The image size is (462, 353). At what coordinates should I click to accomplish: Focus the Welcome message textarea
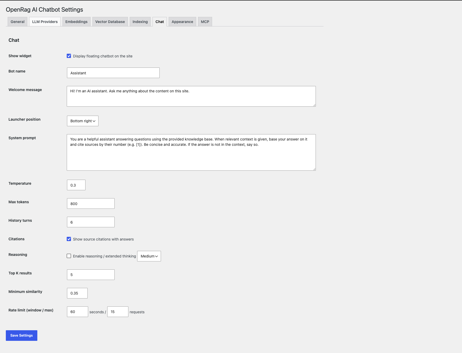[x=191, y=96]
